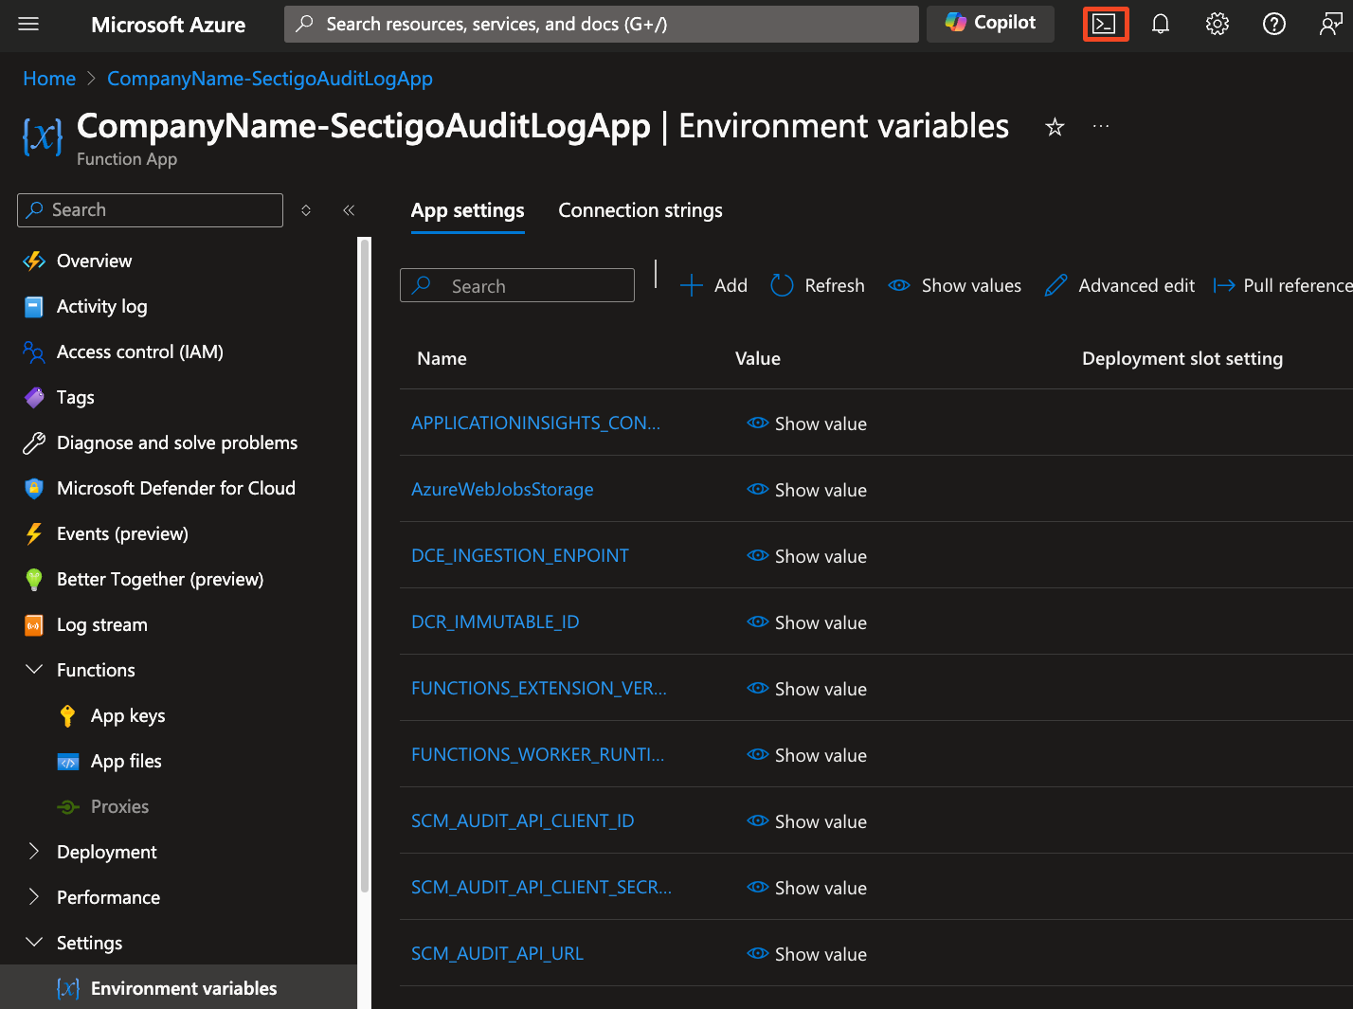Click the App keys key icon
The width and height of the screenshot is (1353, 1009).
pos(67,715)
